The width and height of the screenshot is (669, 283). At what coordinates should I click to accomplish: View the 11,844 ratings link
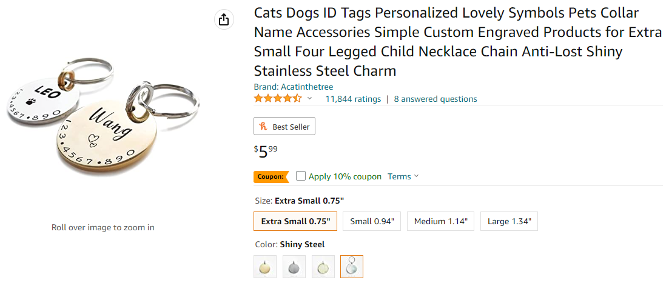[353, 99]
